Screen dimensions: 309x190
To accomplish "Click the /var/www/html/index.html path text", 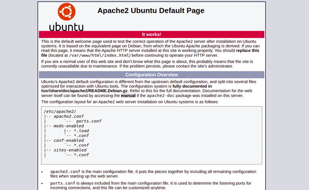I will click(x=99, y=56).
